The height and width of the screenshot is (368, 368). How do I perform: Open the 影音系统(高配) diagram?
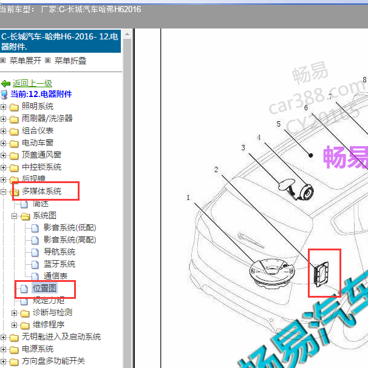point(70,240)
